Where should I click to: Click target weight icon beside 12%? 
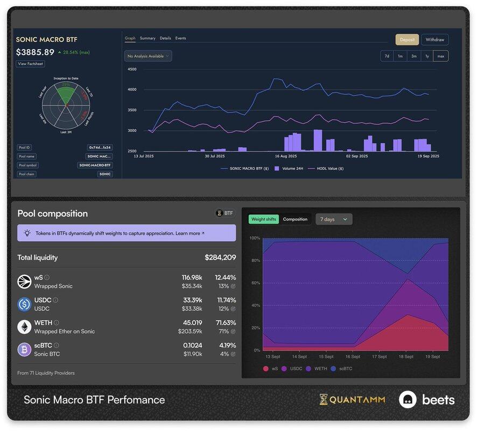233,309
